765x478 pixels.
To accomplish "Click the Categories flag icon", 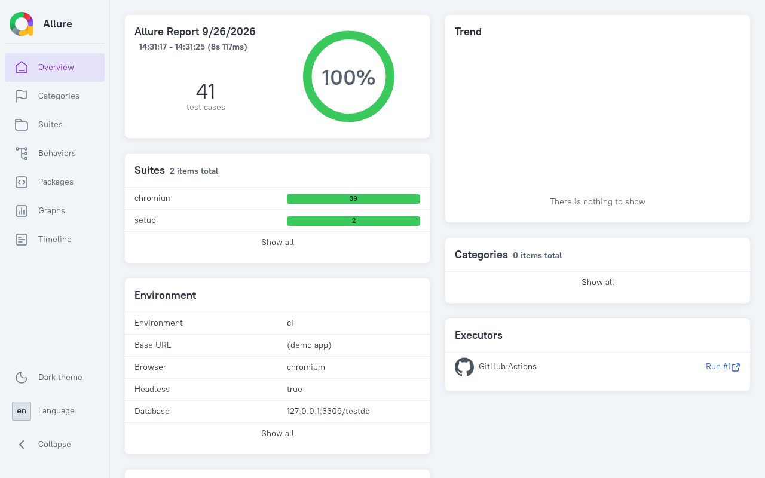I will coord(22,96).
